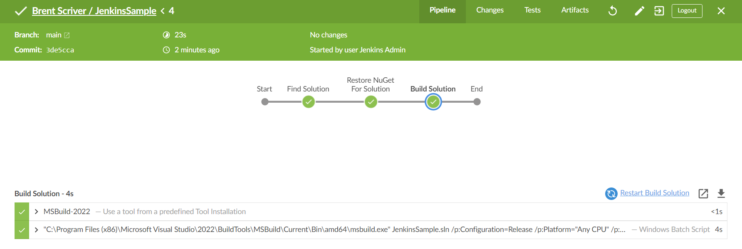
Task: Select the Build Solution stage node
Action: [433, 102]
